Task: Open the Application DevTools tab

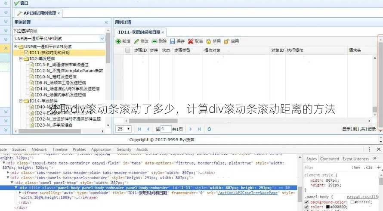Action: (101, 149)
